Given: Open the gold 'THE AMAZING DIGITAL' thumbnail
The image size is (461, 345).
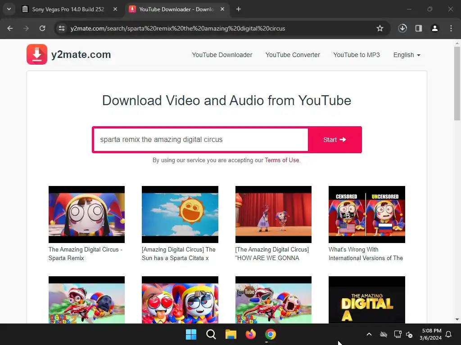Looking at the screenshot, I should pos(366,300).
